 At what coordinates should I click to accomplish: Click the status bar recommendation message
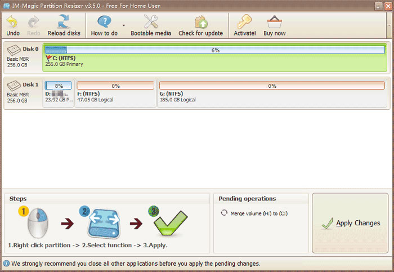(x=136, y=264)
